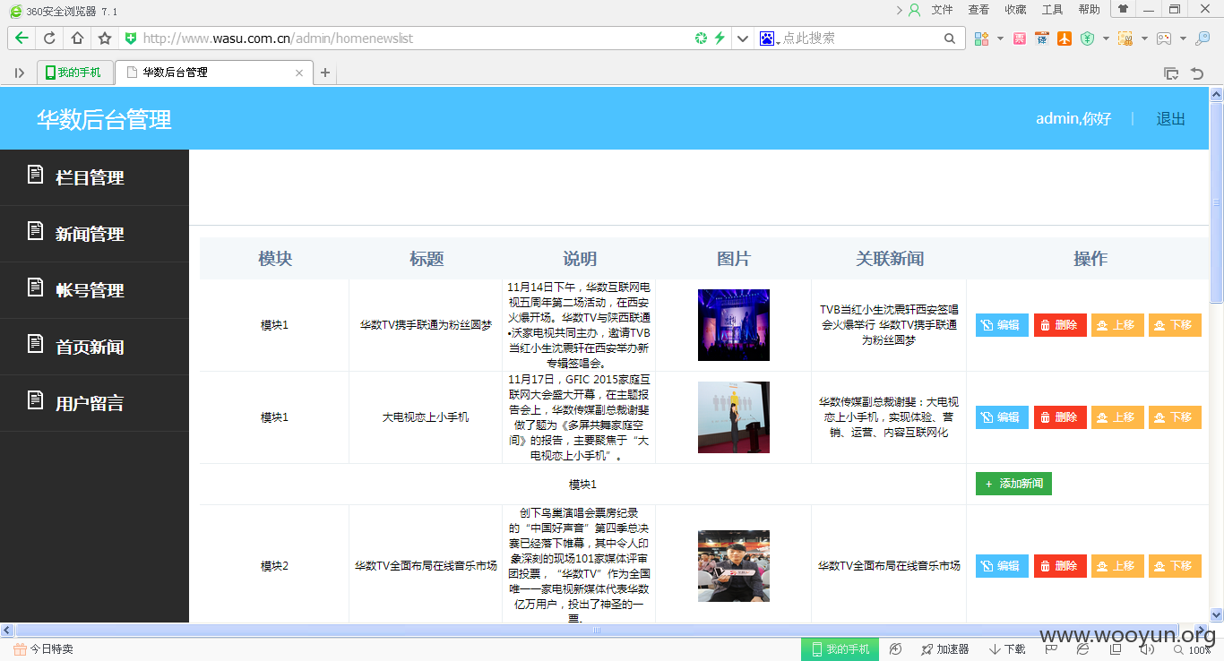Open the 查看 menu
This screenshot has height=661, width=1224.
[x=978, y=10]
